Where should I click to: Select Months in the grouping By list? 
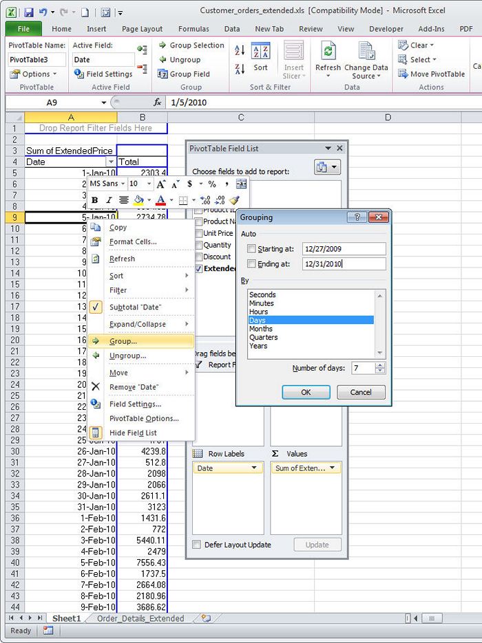[261, 329]
